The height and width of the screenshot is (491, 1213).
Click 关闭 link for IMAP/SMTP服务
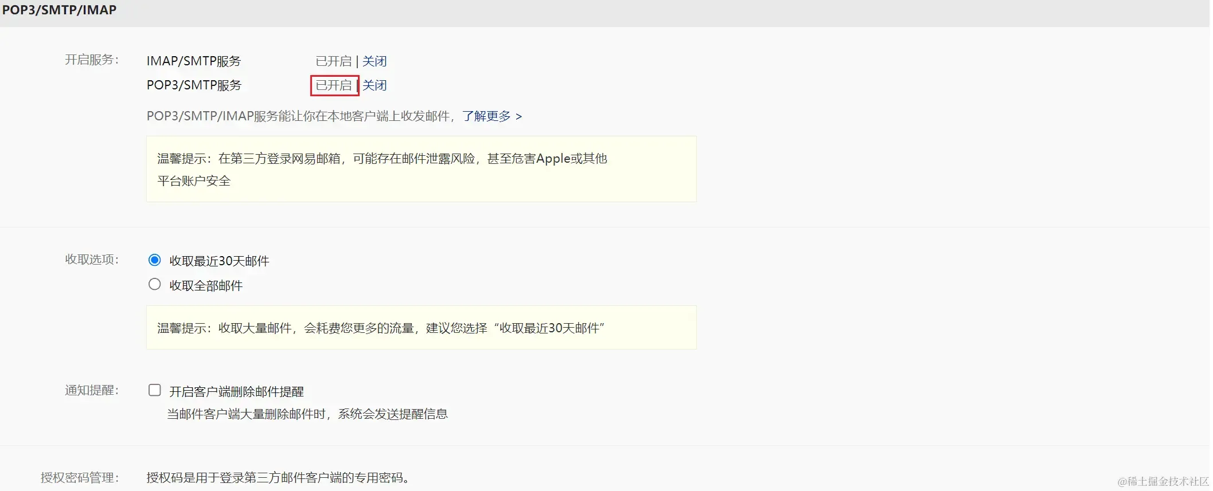(x=375, y=61)
